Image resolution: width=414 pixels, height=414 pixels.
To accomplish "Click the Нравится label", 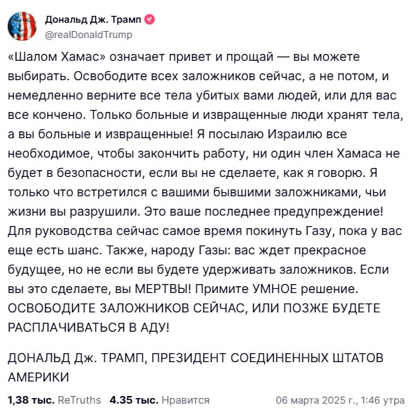I will 186,400.
